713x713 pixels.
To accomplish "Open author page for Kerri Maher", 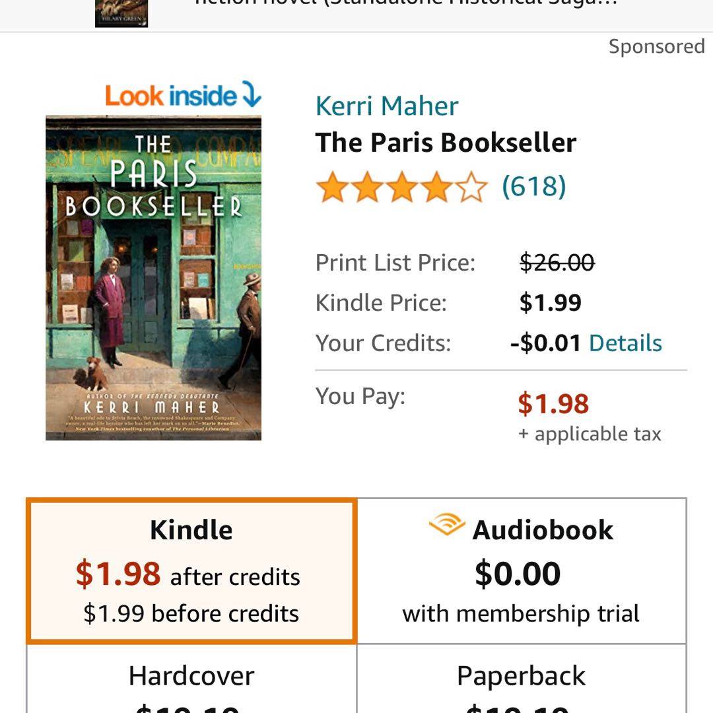I will coord(387,106).
